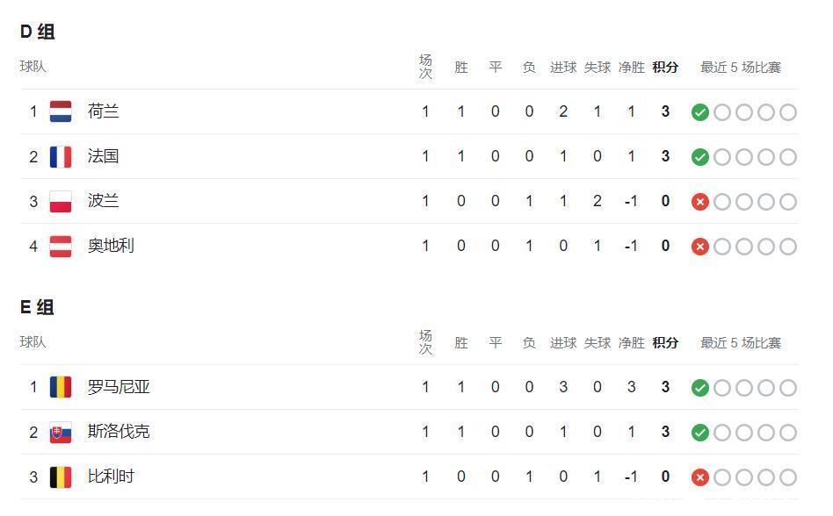This screenshot has height=516, width=833.
Task: Click the E 组 group heading
Action: 38,307
